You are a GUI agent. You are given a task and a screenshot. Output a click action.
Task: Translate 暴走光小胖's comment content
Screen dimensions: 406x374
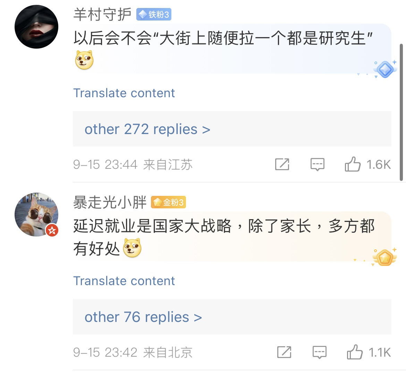point(124,281)
